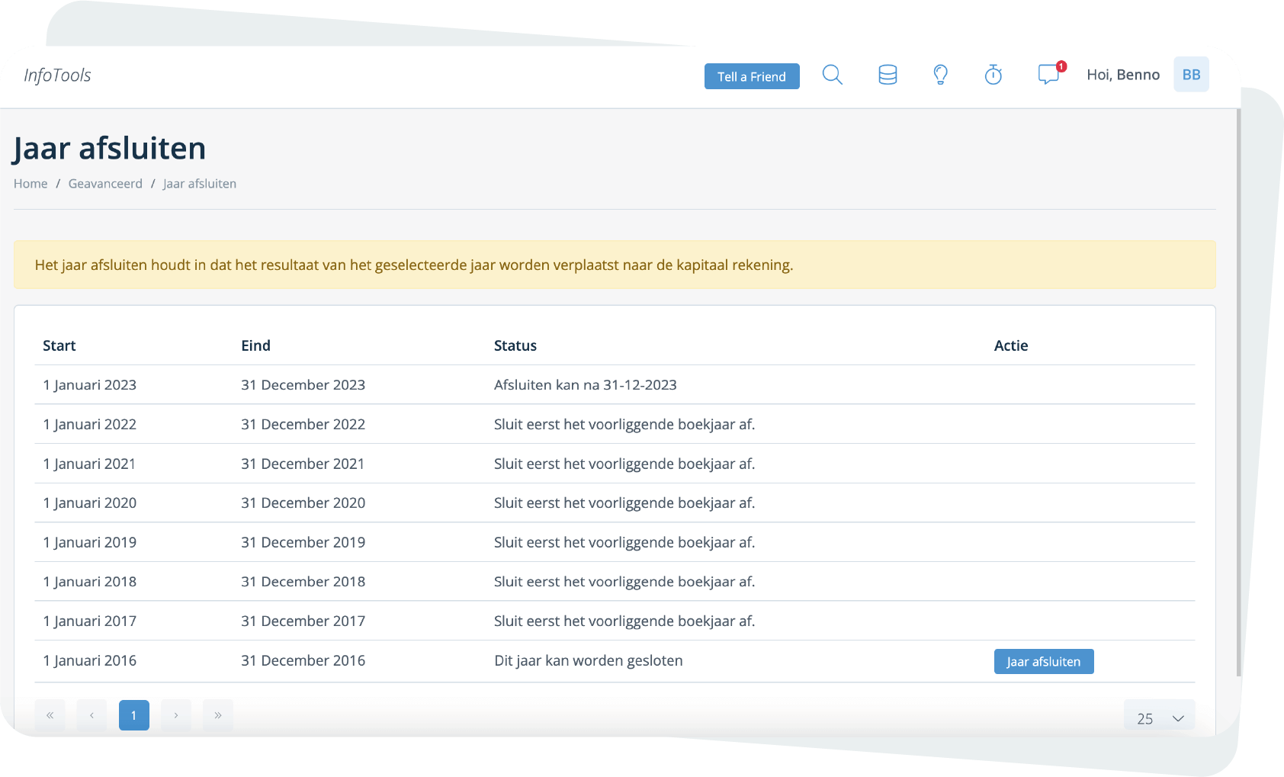
Task: Click the Eind column header
Action: (256, 345)
